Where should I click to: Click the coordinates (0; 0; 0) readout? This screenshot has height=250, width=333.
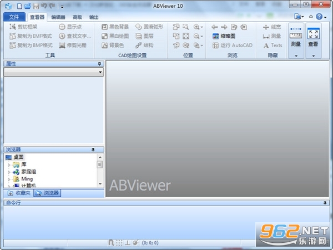pos(150,243)
